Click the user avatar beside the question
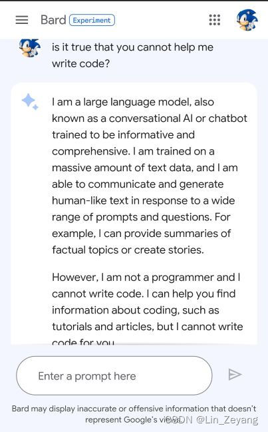Screen dimensions: 268x432 (x=30, y=48)
